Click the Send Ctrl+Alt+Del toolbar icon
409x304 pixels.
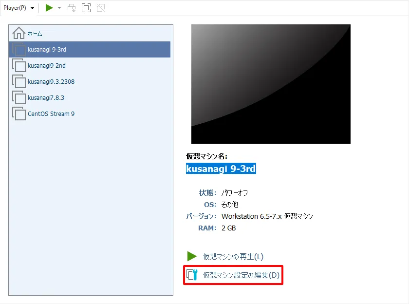click(72, 8)
